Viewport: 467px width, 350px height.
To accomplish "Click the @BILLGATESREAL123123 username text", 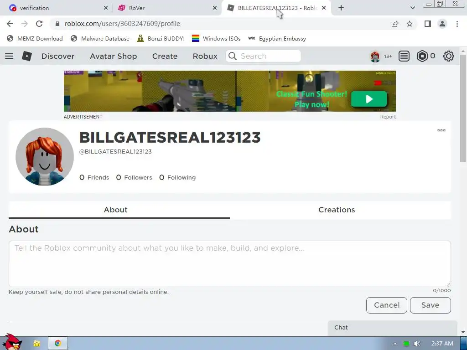I will pyautogui.click(x=115, y=152).
